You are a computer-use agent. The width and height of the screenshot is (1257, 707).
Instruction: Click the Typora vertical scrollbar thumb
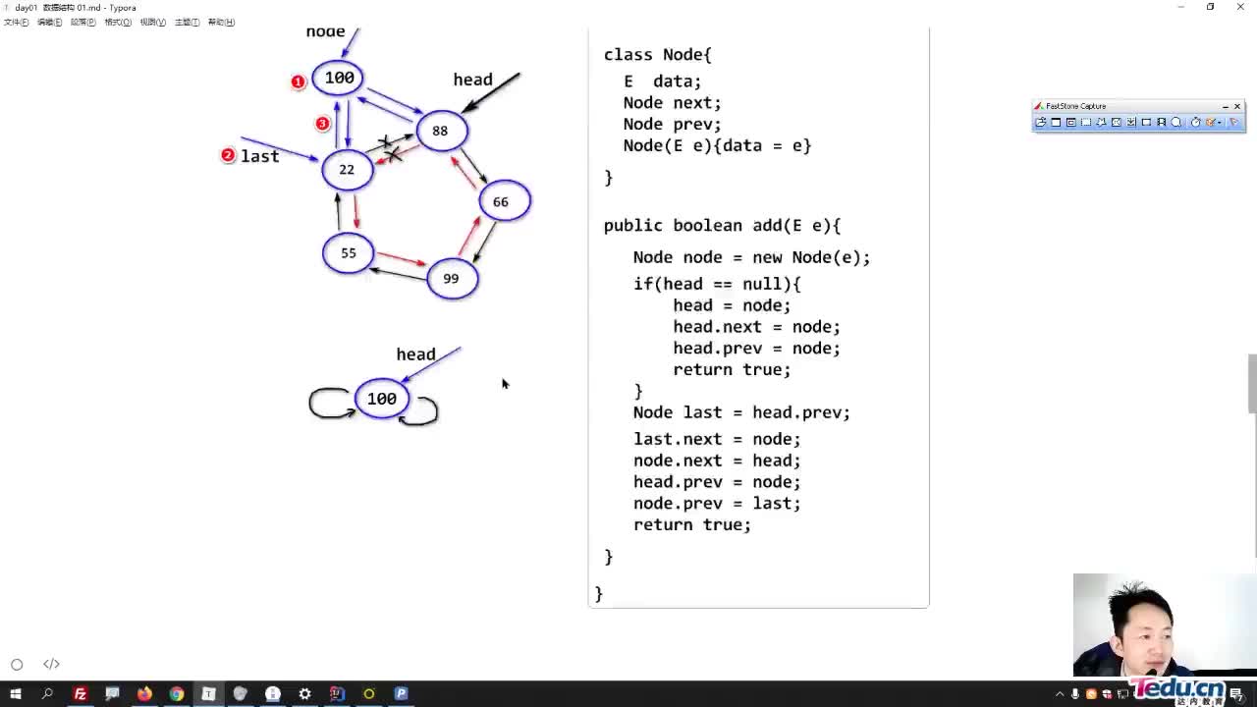[x=1251, y=383]
